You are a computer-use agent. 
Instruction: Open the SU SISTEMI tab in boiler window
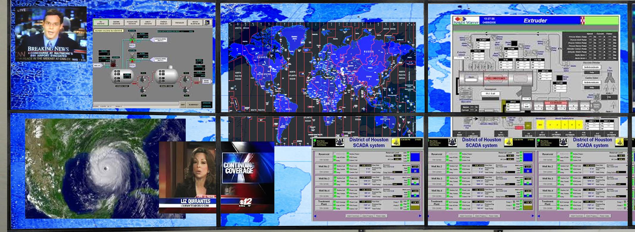(101, 23)
